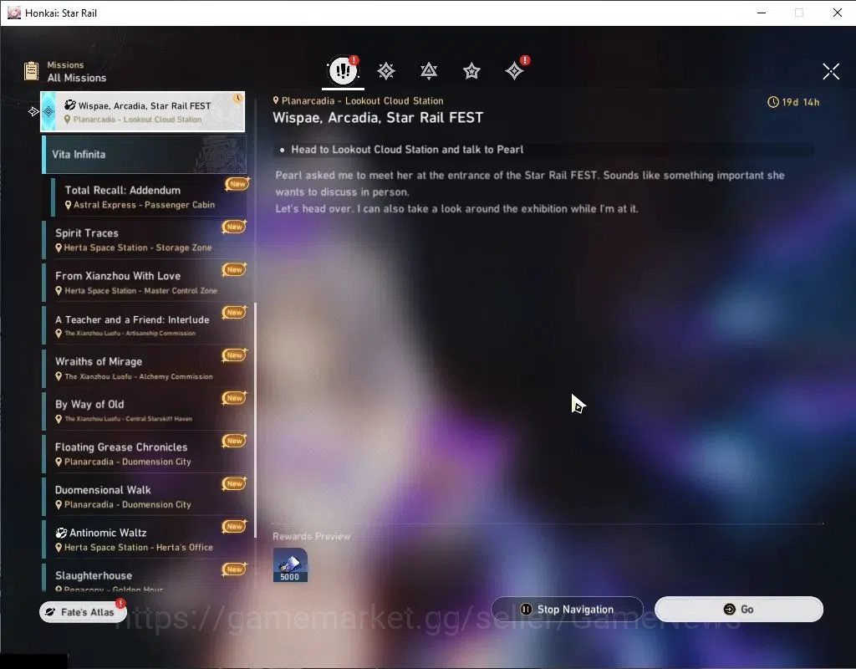Click New badge on By Way of Old
Viewport: 856px width, 669px height.
(x=234, y=397)
